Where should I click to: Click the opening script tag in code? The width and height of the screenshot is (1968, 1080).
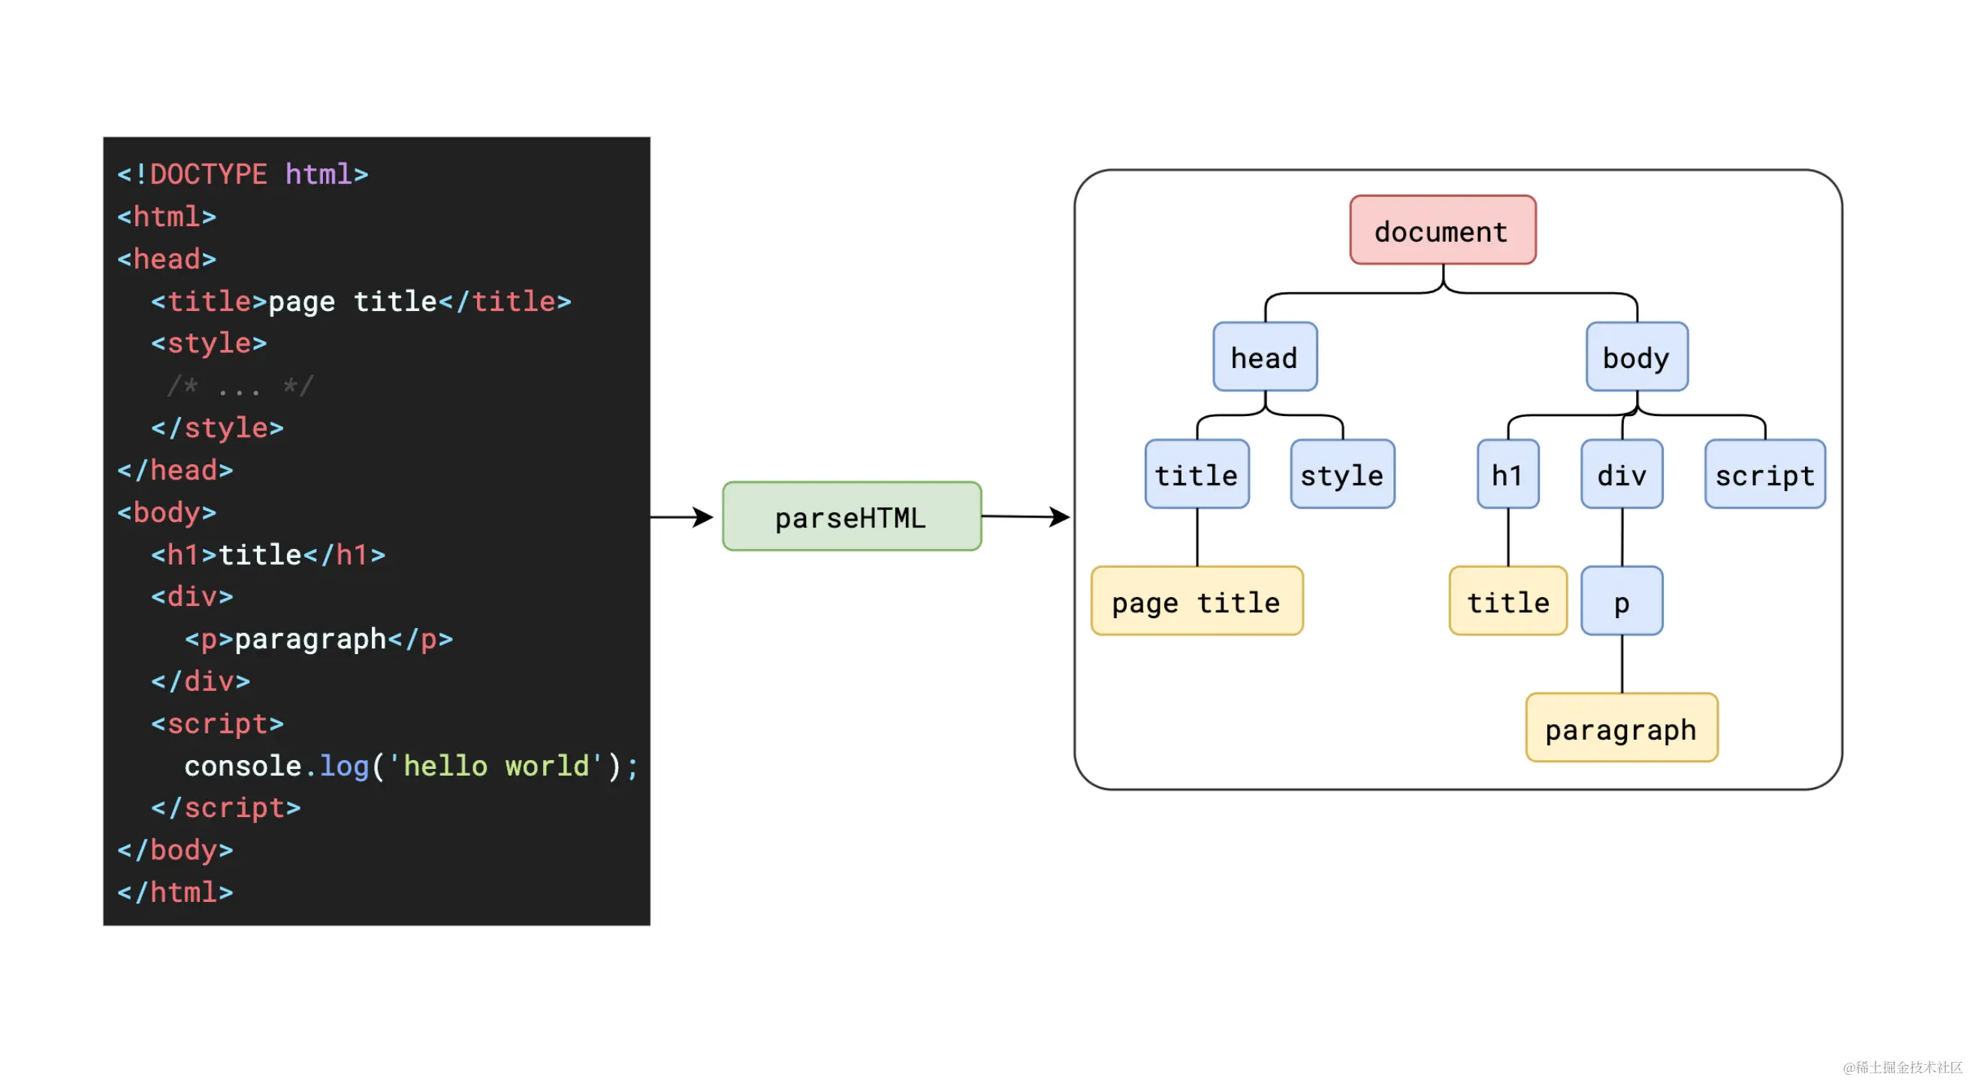tap(217, 723)
